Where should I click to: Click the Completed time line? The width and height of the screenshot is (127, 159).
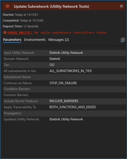tap(23, 20)
